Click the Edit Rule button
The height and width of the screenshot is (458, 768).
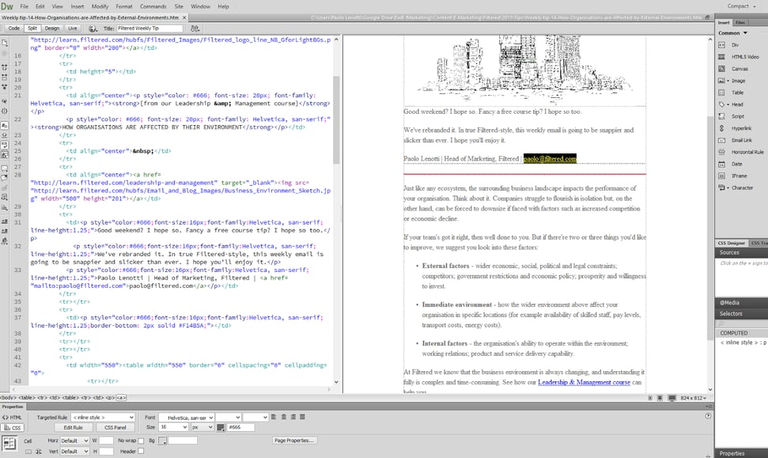pos(73,428)
